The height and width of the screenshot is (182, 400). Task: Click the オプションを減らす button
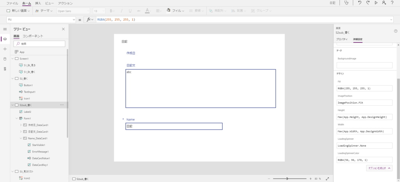coord(379,168)
